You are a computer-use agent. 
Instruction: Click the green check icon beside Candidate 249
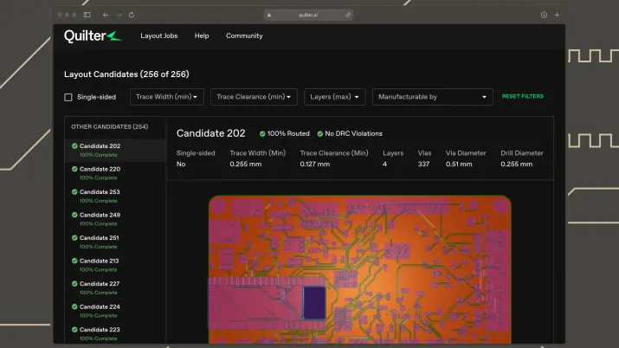(74, 215)
